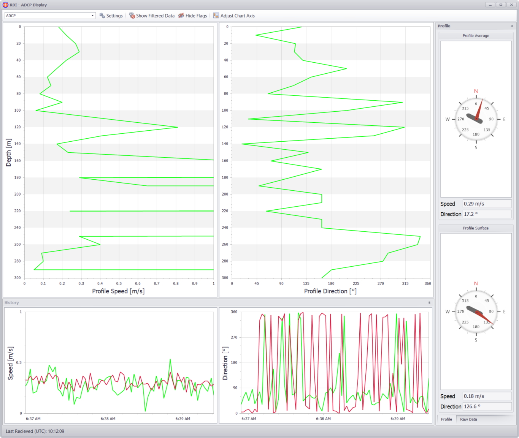This screenshot has width=519, height=438.
Task: Collapse the Profile Average section header
Action: coord(476,36)
